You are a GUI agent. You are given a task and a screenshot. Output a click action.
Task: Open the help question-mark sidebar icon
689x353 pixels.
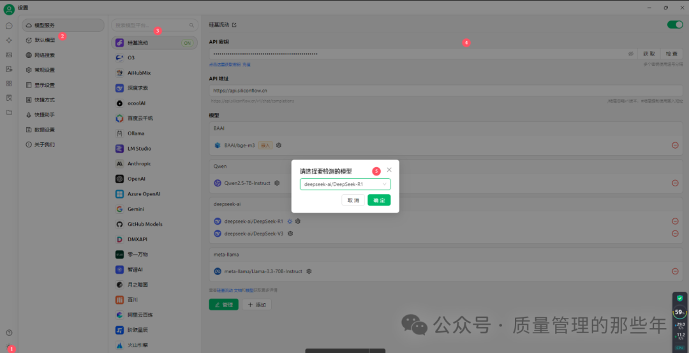pyautogui.click(x=9, y=333)
